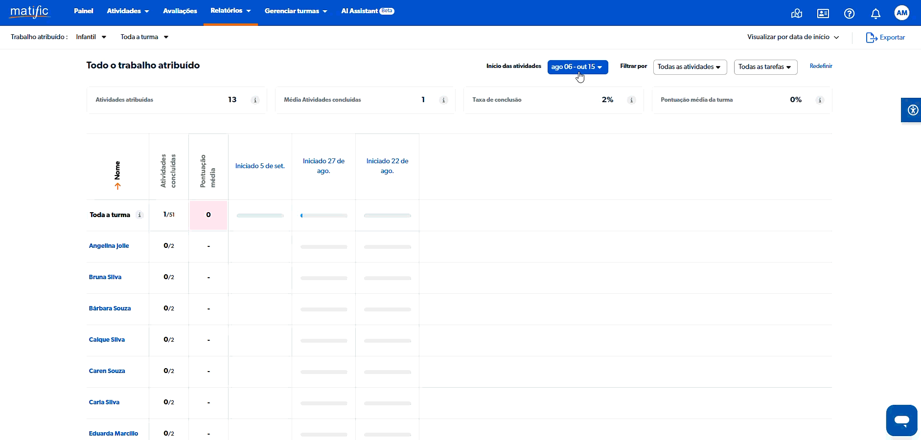Viewport: 921px width, 440px height.
Task: Show info for Atividades atribuídas
Action: pos(255,100)
